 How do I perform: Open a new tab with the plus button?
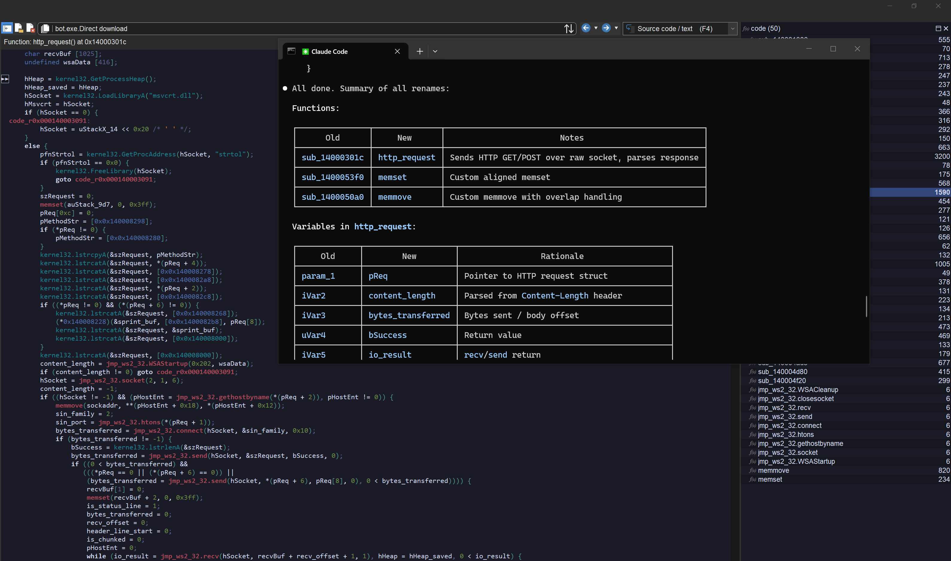click(x=419, y=51)
